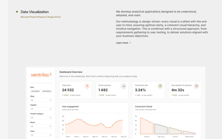Image resolution: width=222 pixels, height=139 pixels.
Task: Click the Avg. duration clock icon
Action: click(197, 86)
